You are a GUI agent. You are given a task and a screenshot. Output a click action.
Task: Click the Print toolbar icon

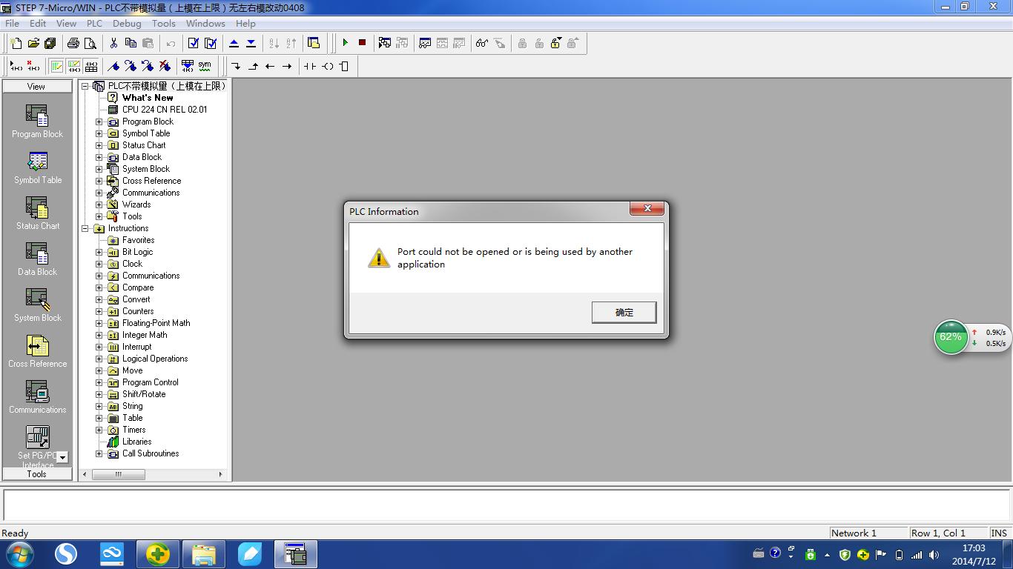coord(73,43)
